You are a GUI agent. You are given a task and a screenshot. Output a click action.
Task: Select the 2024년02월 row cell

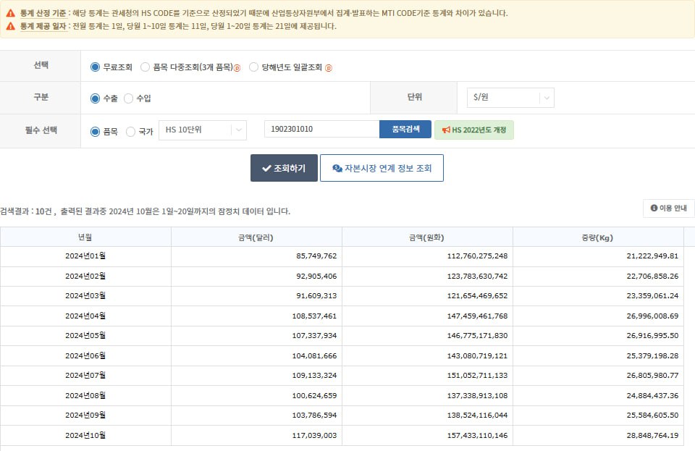pos(85,276)
